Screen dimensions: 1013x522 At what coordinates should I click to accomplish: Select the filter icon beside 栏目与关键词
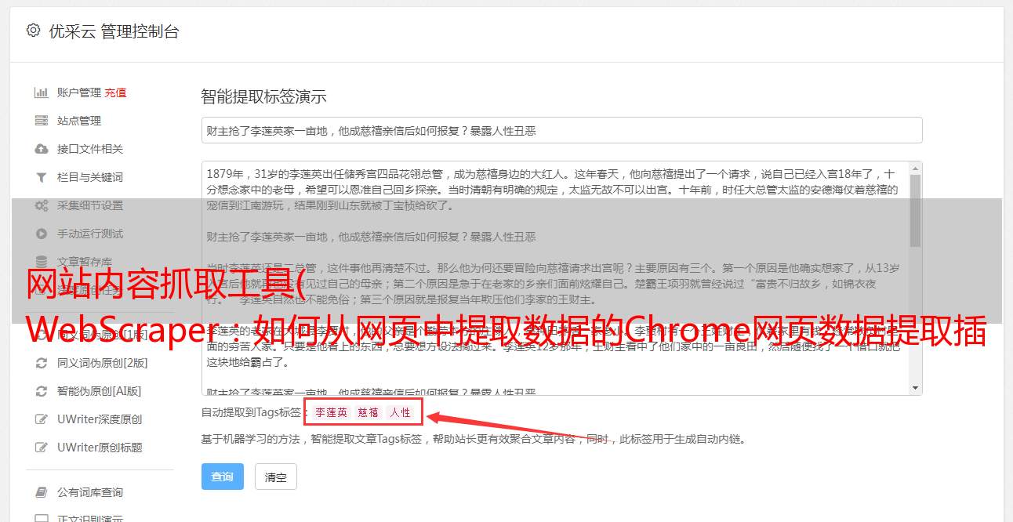[x=42, y=177]
